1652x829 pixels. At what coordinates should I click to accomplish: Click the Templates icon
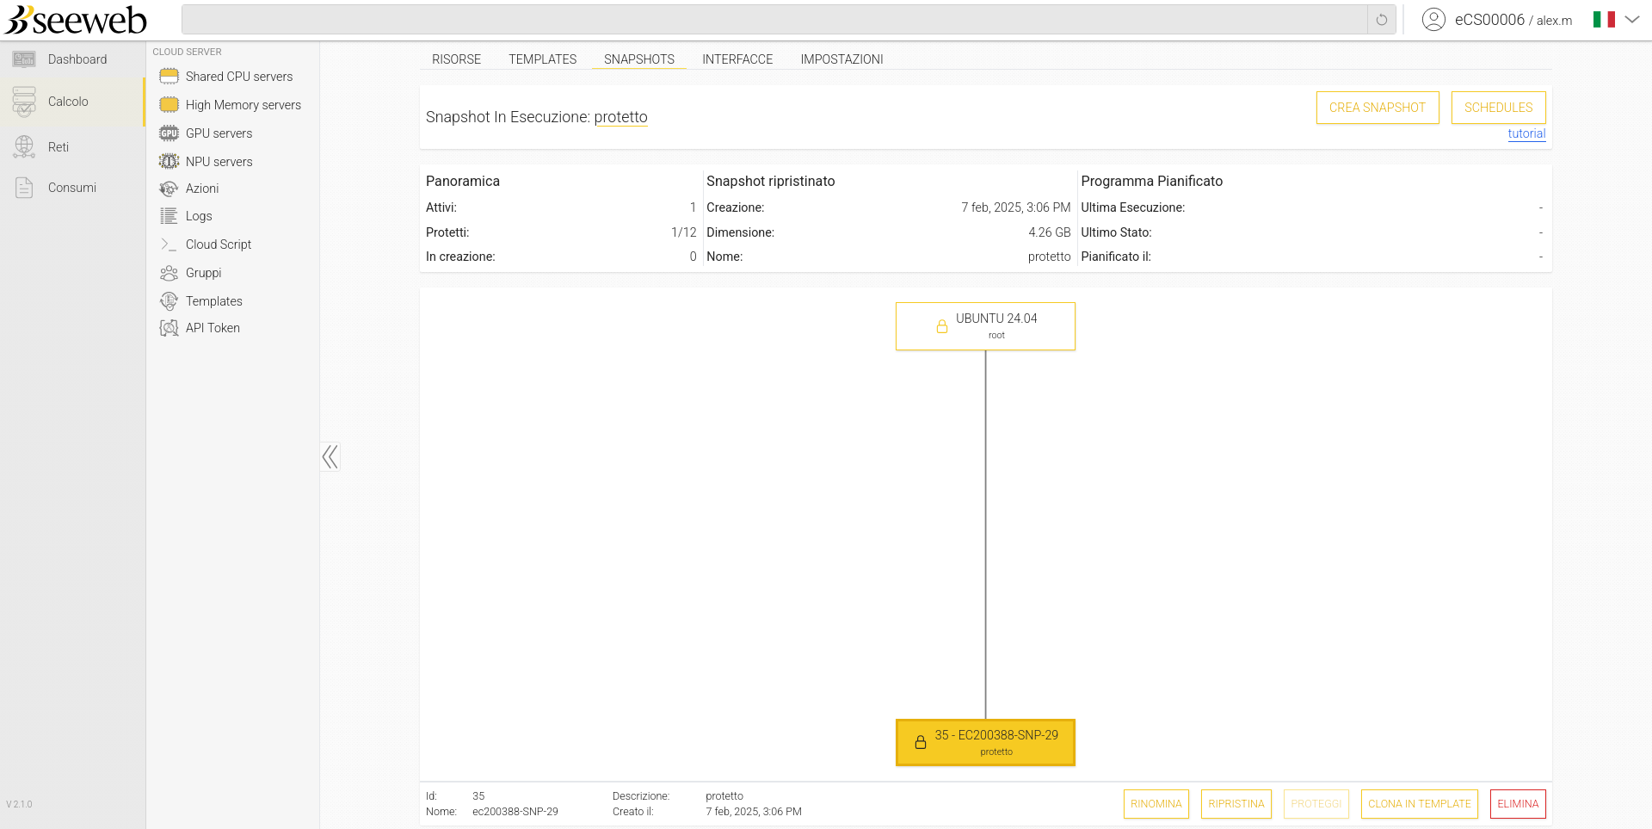[169, 301]
